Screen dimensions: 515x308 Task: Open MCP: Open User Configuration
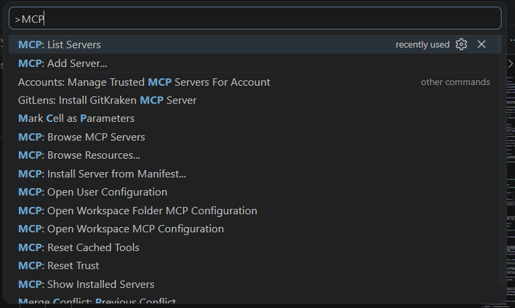pyautogui.click(x=255, y=192)
